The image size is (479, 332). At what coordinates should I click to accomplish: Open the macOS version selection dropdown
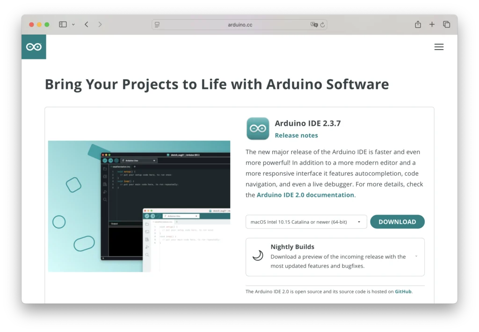306,222
